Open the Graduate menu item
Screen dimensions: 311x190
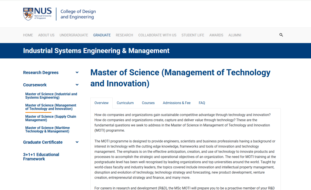coord(102,35)
